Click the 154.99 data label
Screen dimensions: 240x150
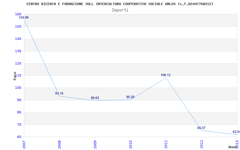coord(24,17)
